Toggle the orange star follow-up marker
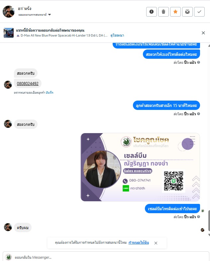Viewport: 210px width, 261px height. tap(175, 12)
